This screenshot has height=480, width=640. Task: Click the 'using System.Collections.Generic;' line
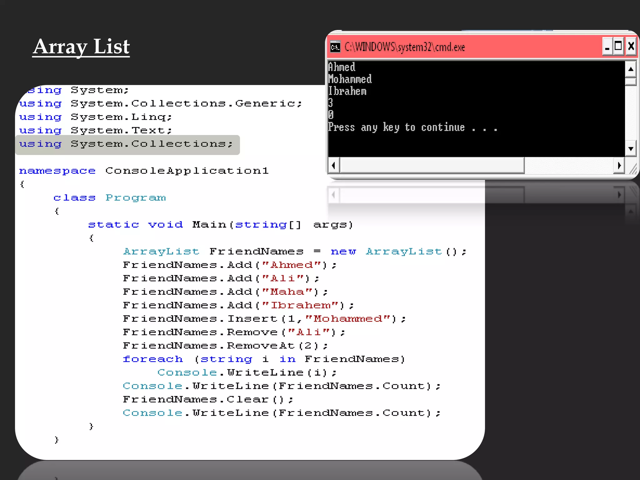pos(161,103)
